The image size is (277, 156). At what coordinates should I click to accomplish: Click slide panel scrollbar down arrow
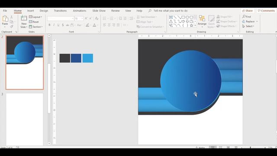49,143
